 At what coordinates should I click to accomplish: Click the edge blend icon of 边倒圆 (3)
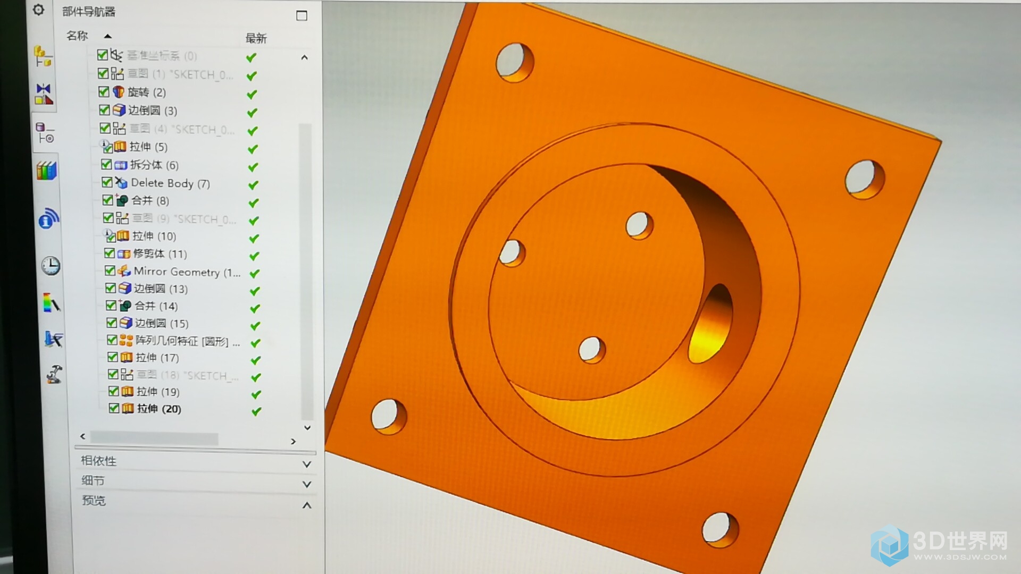(x=119, y=110)
